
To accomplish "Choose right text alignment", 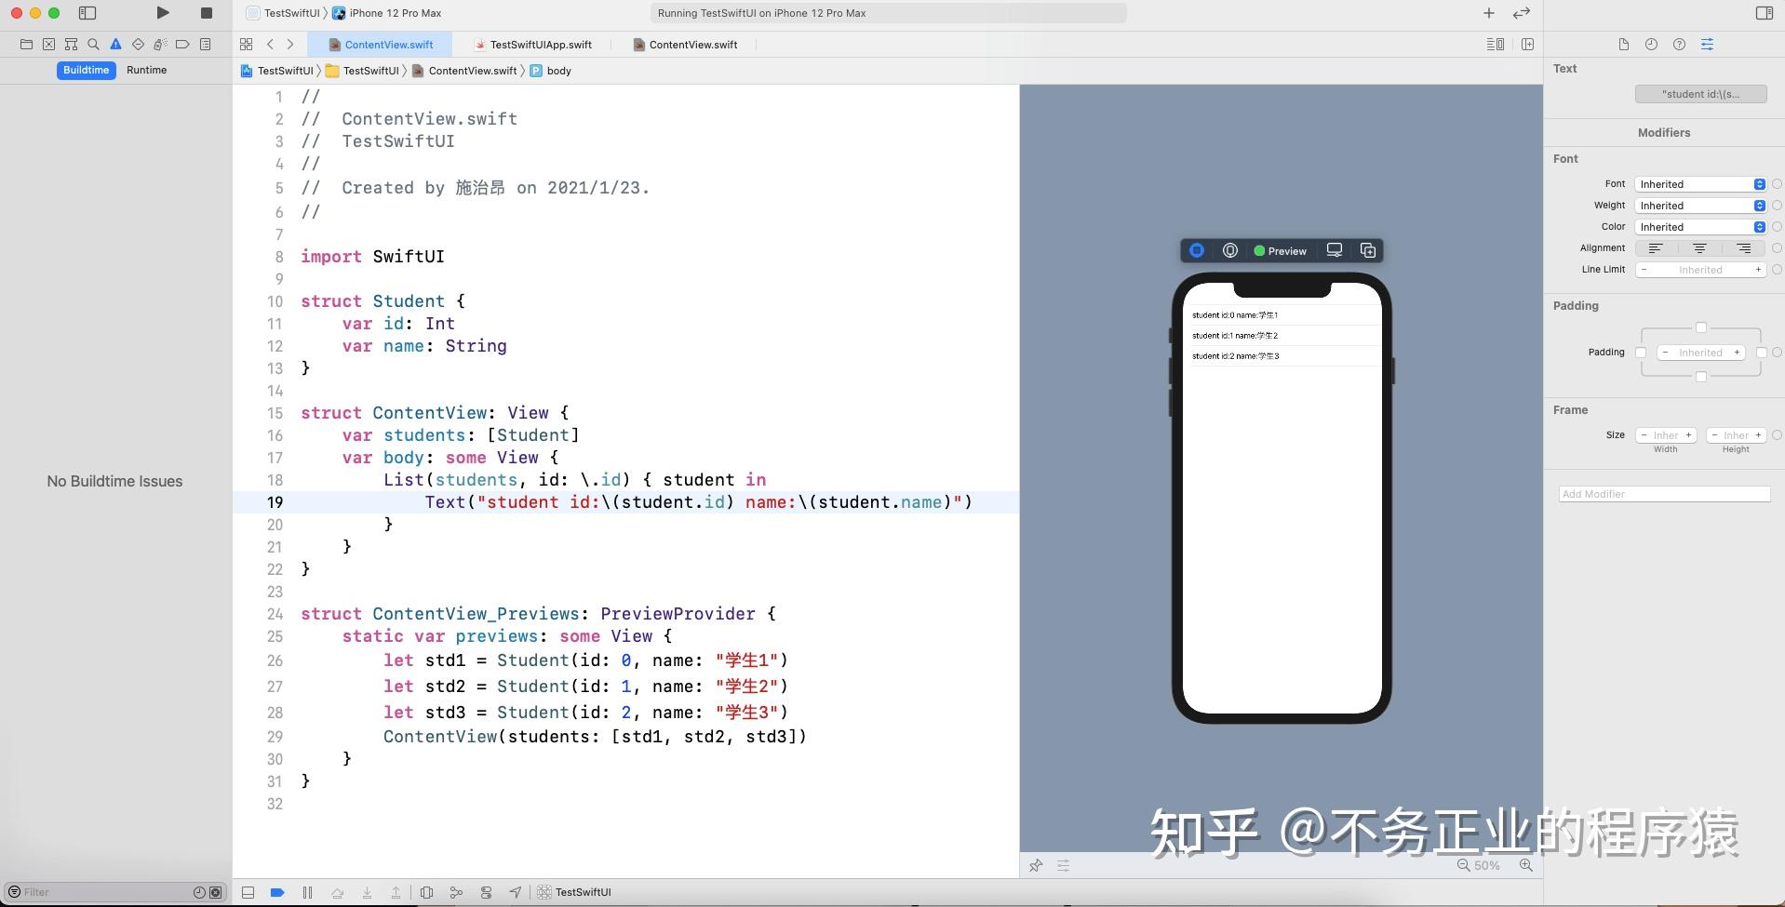I will [1744, 248].
